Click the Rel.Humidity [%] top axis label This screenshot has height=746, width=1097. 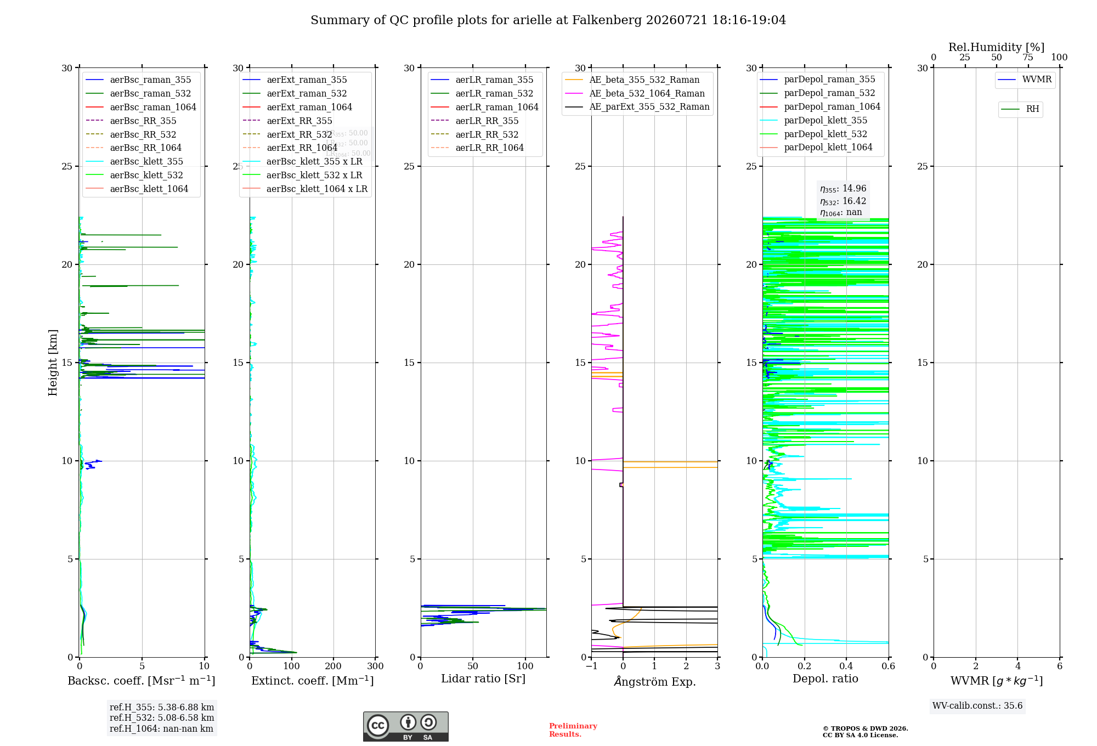(996, 48)
